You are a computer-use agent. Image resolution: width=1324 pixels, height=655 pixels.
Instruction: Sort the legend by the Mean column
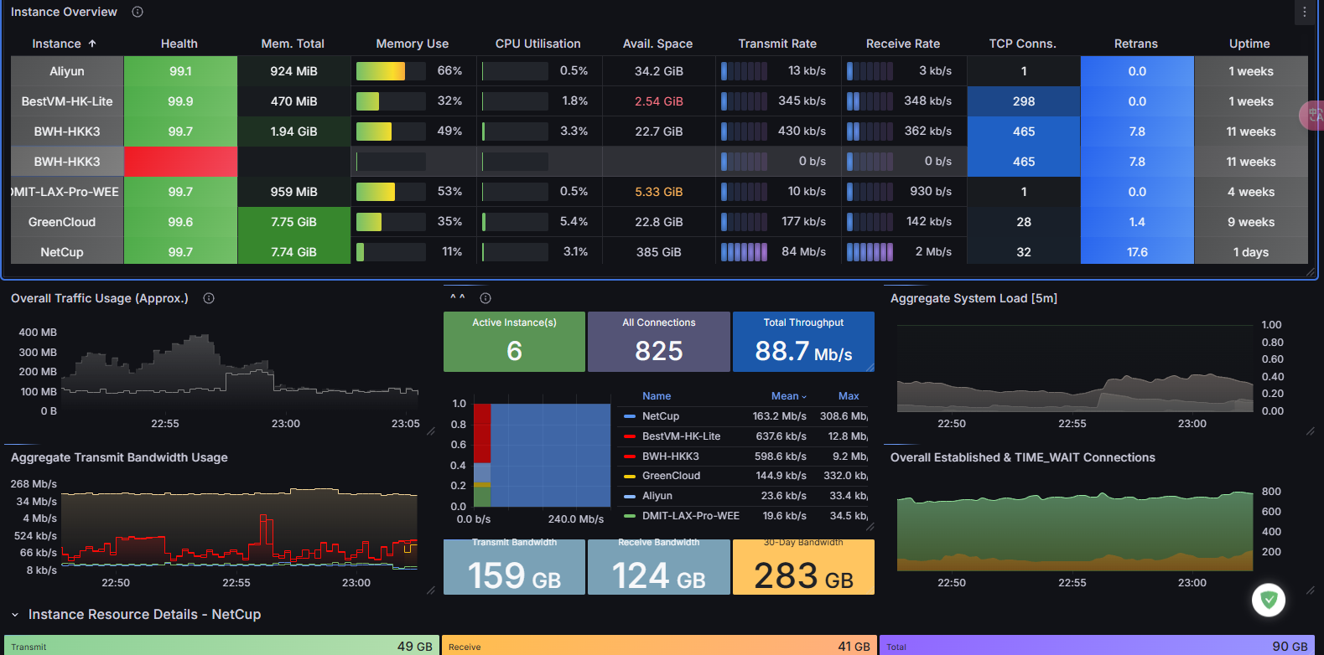(x=789, y=396)
